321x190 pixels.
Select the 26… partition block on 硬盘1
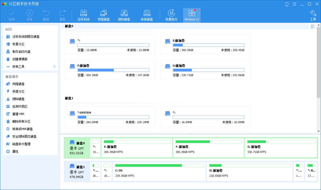coord(95,172)
